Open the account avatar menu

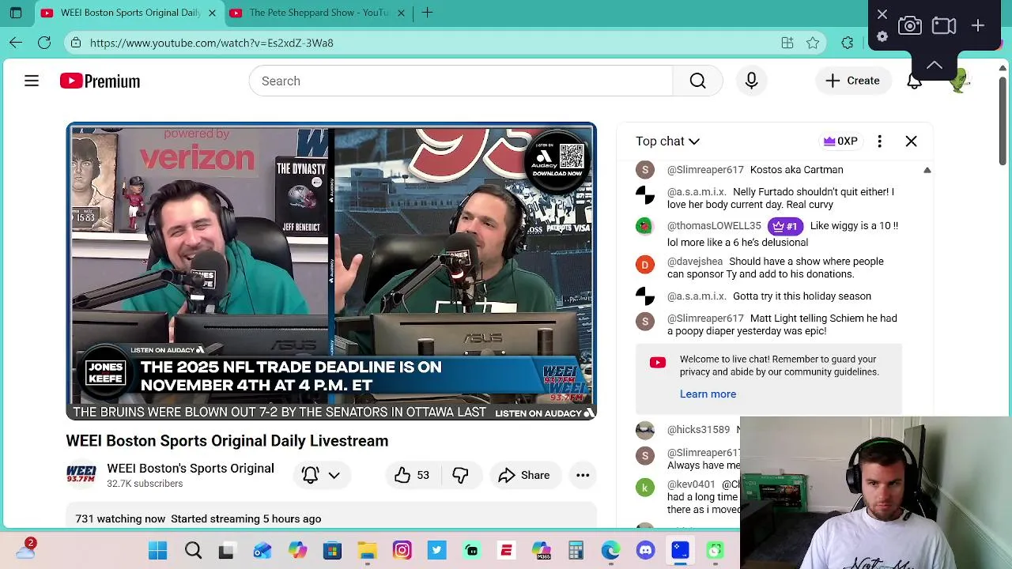pos(959,81)
